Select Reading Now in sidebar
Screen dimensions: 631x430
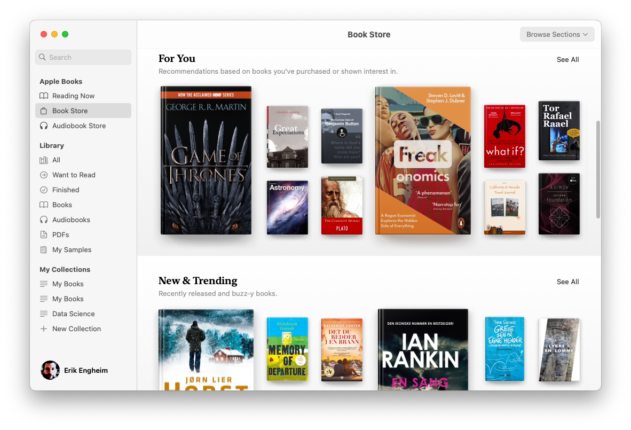pos(83,96)
